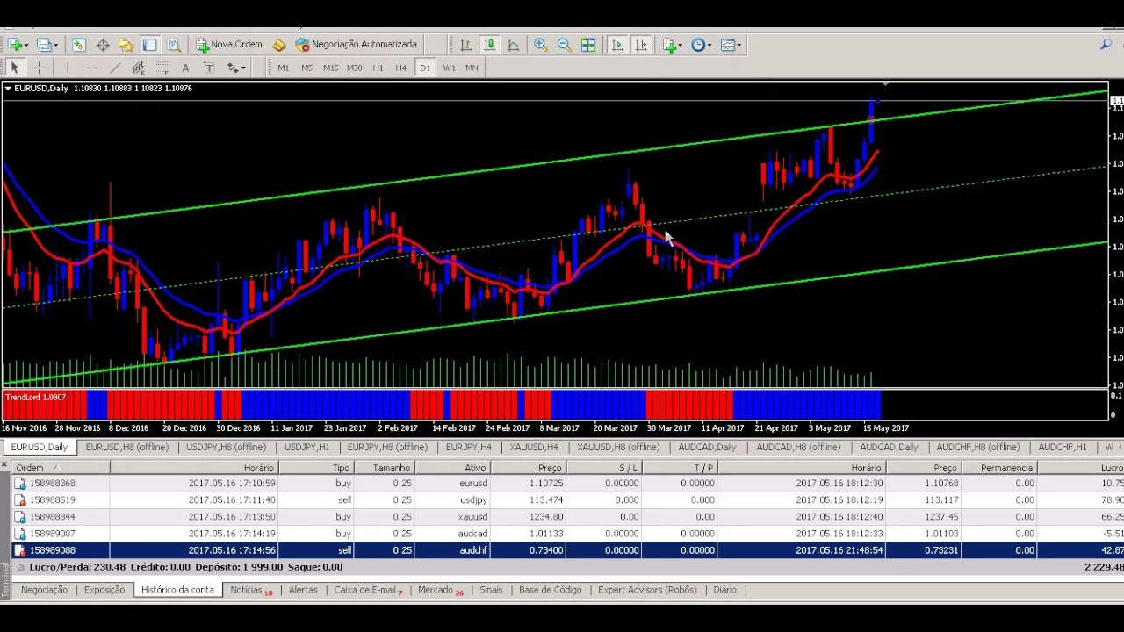Open the Navigator favorites icon
The width and height of the screenshot is (1124, 632).
[126, 45]
